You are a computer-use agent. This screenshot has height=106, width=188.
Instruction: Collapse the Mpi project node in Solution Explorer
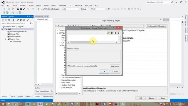[3, 29]
